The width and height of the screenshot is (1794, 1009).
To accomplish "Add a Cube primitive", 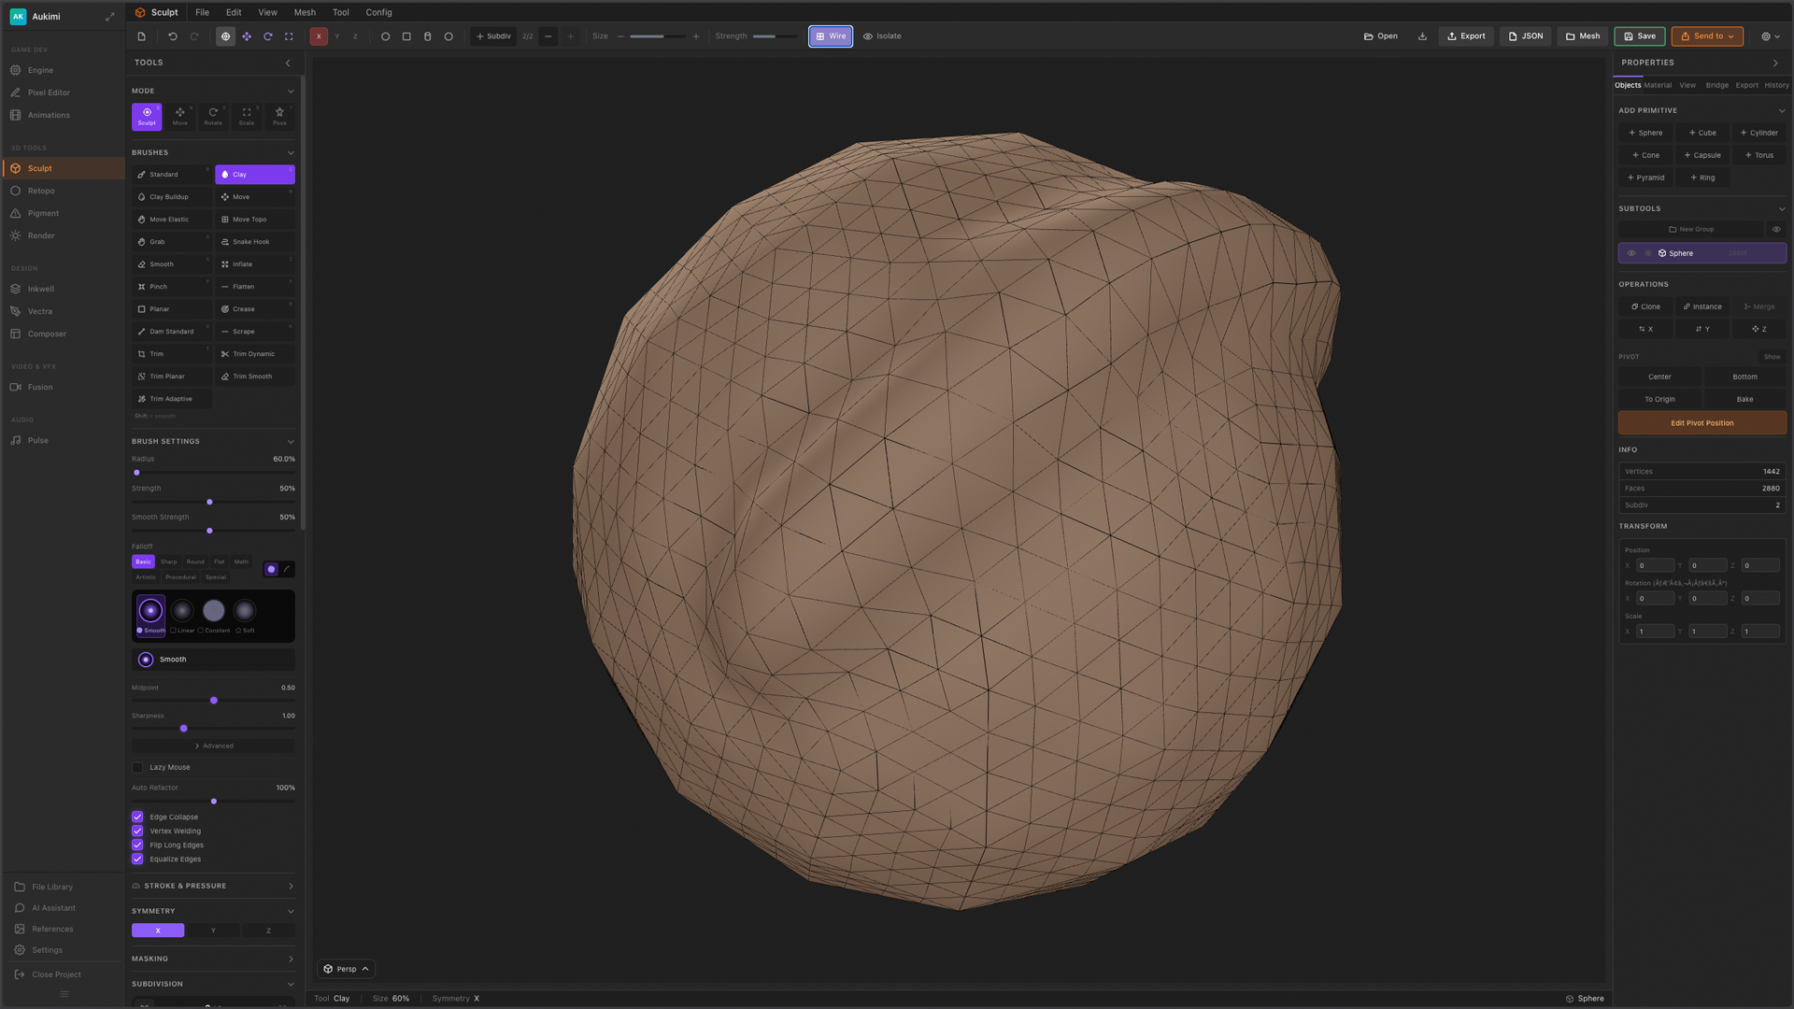I will [1701, 133].
